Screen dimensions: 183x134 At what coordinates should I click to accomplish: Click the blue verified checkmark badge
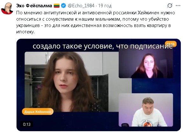click(63, 6)
